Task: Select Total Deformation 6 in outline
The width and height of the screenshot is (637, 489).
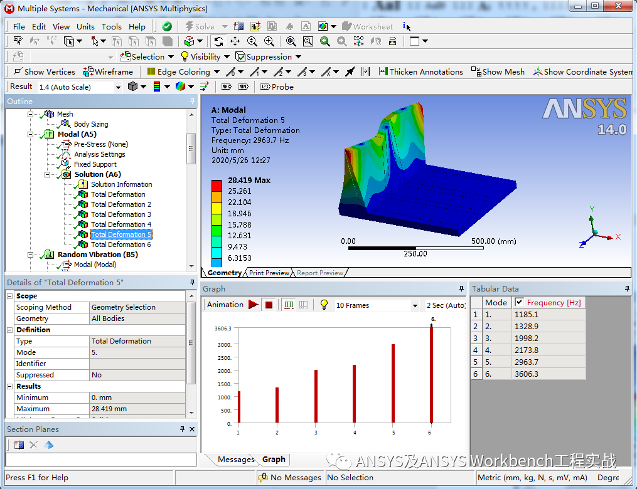Action: click(120, 244)
